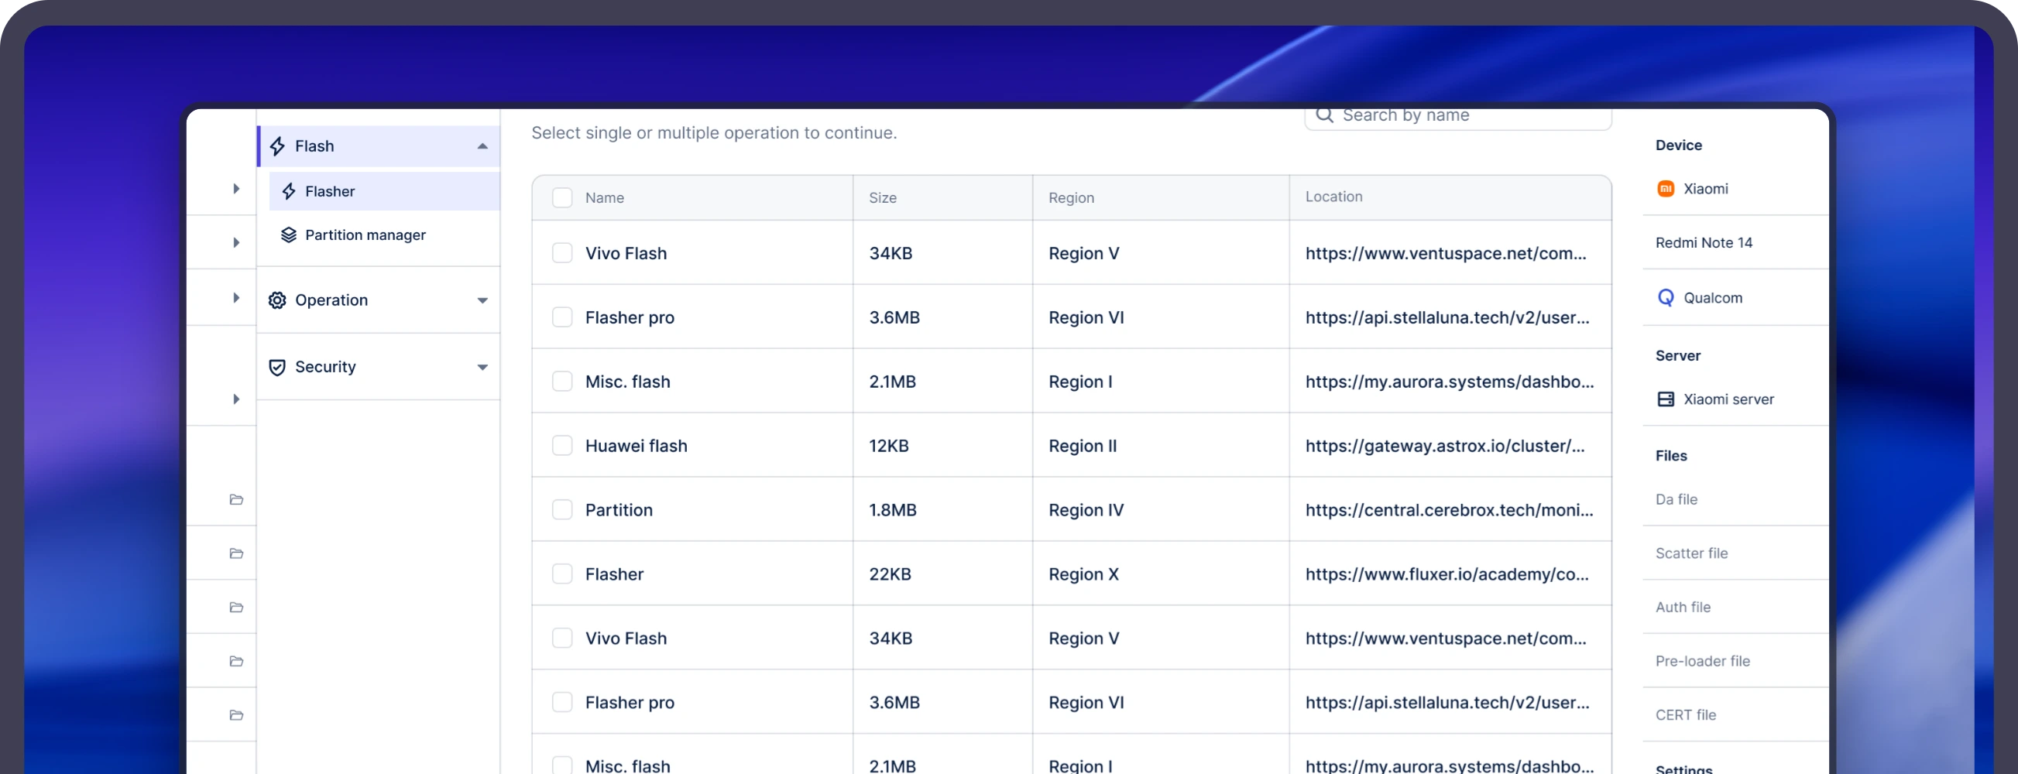Follow the www.fluxer.io academy link
The image size is (2018, 774).
tap(1447, 574)
